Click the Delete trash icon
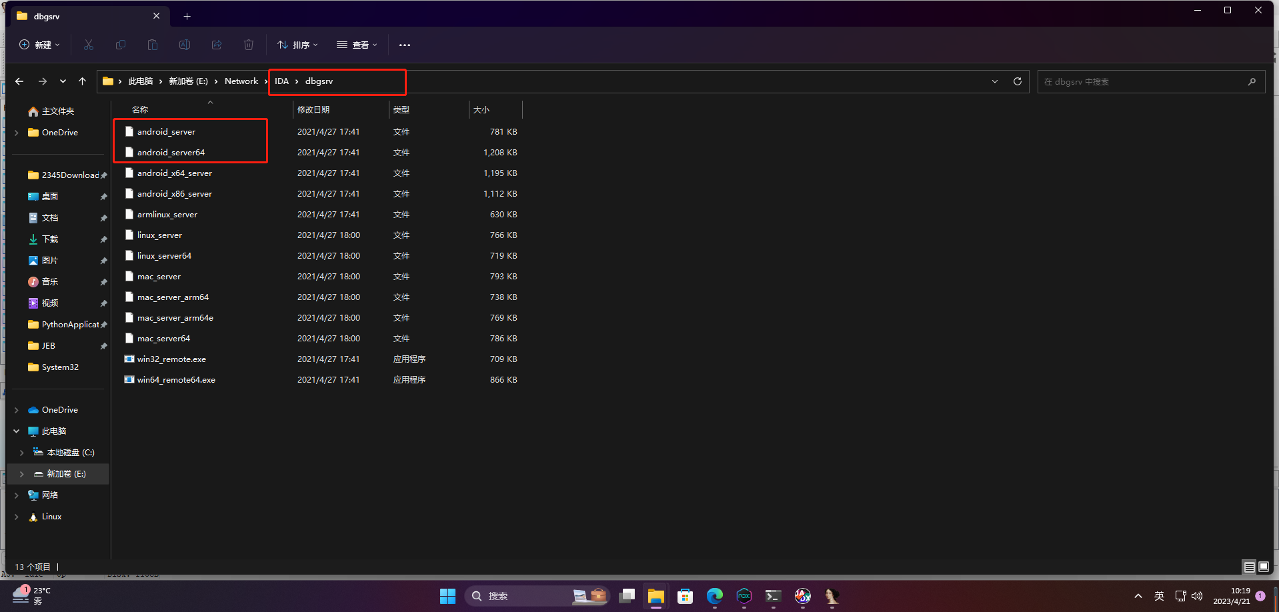Image resolution: width=1279 pixels, height=612 pixels. point(249,45)
